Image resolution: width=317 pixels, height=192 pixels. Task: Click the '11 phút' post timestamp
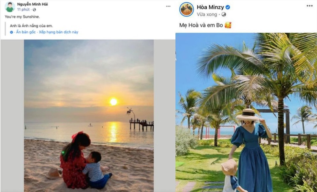pyautogui.click(x=23, y=10)
